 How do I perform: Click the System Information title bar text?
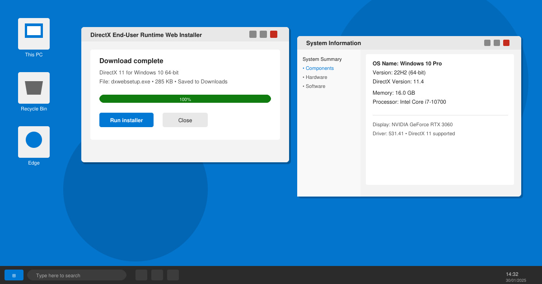(x=334, y=43)
